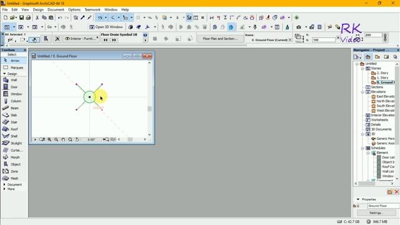This screenshot has width=400, height=225.
Task: Toggle the highlighted blue 3D view mode icon
Action: (x=231, y=27)
